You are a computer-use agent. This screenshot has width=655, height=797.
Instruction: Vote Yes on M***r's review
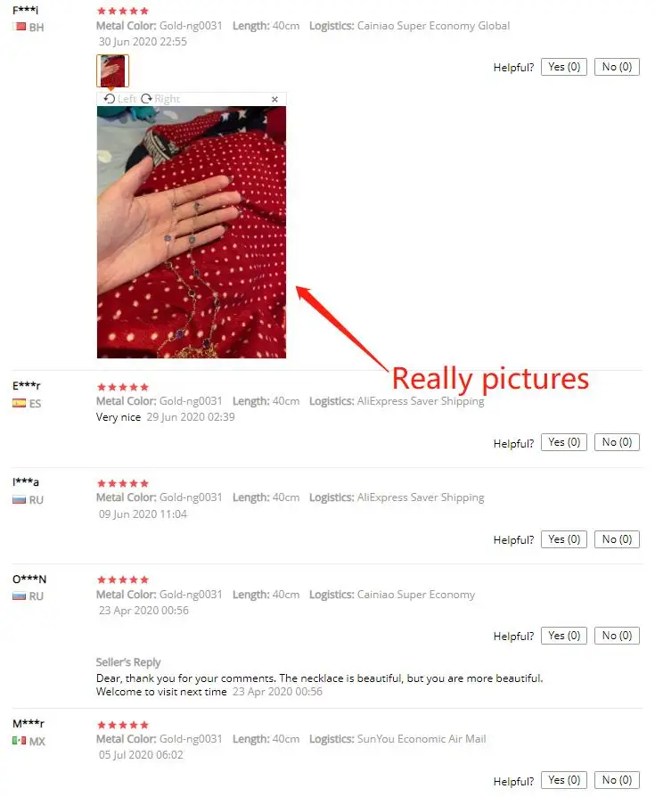tap(564, 780)
